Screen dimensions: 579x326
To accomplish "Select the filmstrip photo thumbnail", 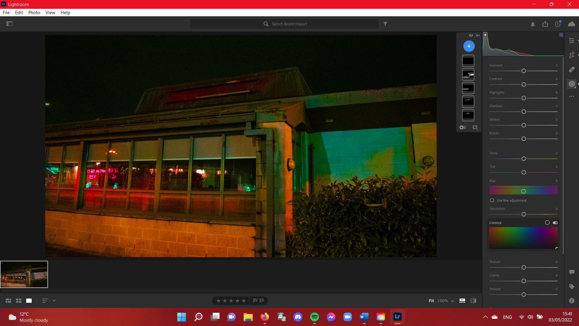I will (x=24, y=274).
